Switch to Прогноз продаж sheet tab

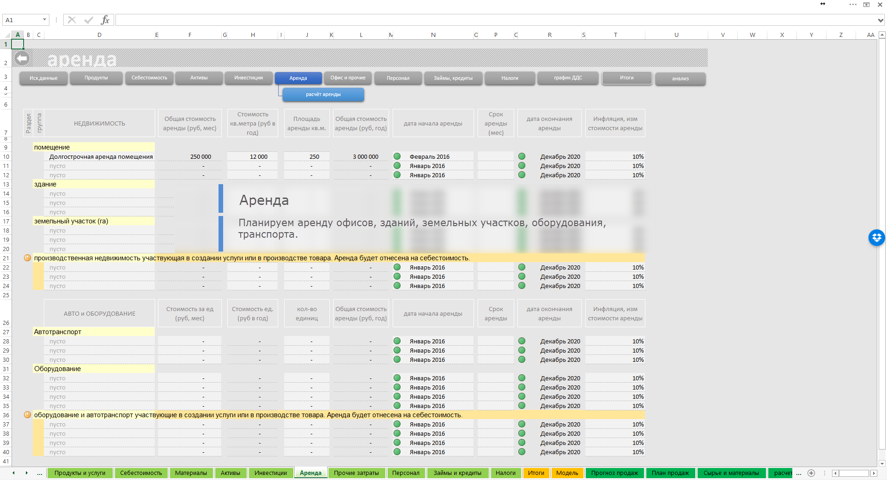[x=615, y=473]
